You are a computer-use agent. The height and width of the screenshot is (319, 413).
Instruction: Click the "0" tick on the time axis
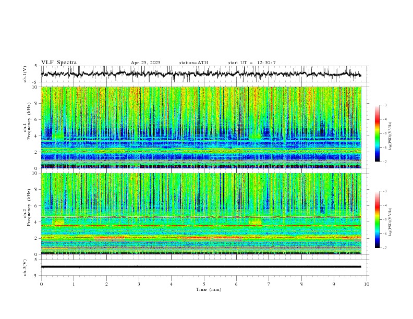(x=41, y=284)
